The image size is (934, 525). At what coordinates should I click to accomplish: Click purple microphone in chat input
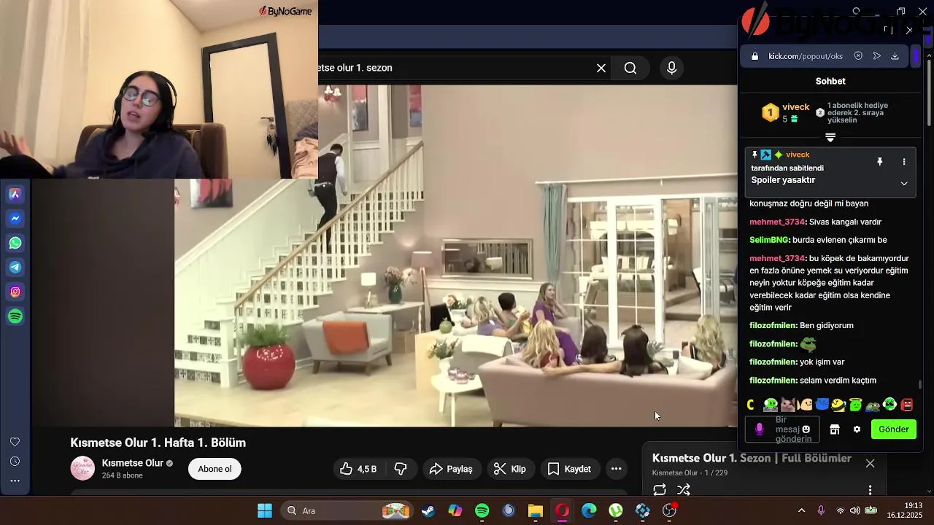click(x=759, y=429)
